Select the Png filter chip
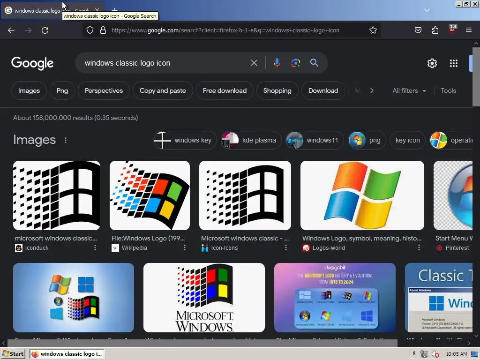Image resolution: width=480 pixels, height=360 pixels. click(x=62, y=90)
